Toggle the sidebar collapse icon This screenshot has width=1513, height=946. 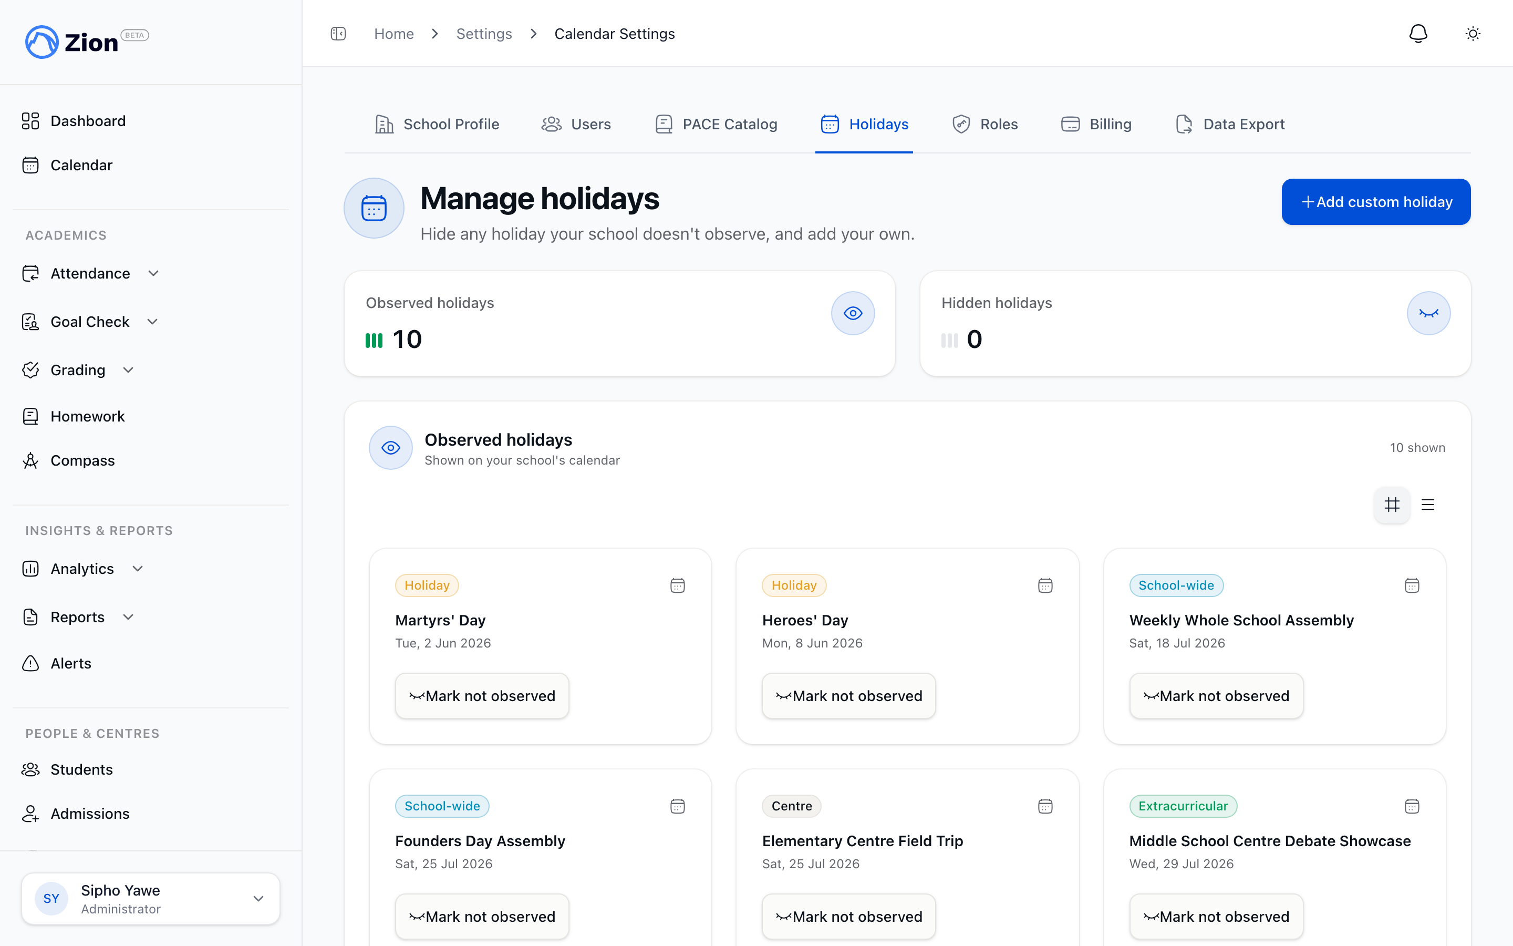pyautogui.click(x=338, y=34)
